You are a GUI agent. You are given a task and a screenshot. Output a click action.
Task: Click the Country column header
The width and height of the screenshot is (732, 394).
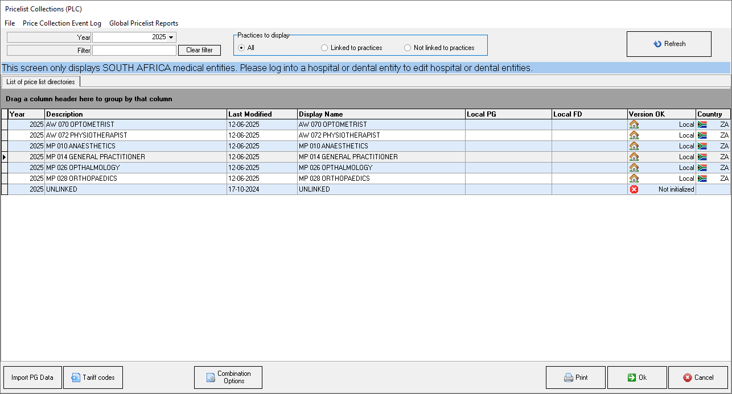point(713,114)
